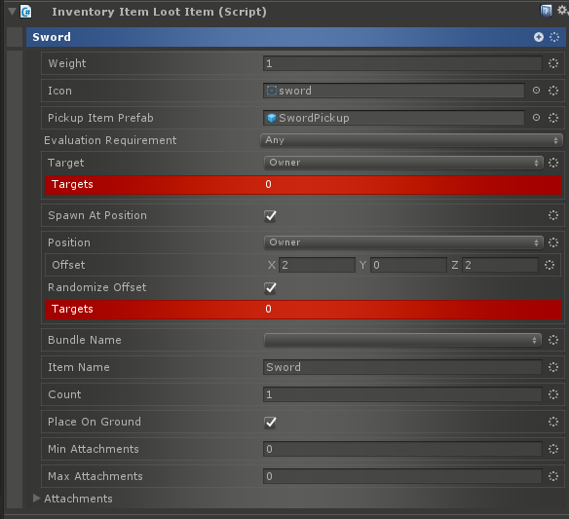Open the Bundle Name dropdown
Image resolution: width=569 pixels, height=519 pixels.
pyautogui.click(x=402, y=340)
